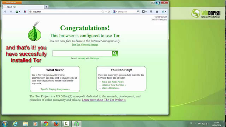Open the Startpage search engine dropdown
The height and width of the screenshot is (127, 226).
pyautogui.click(x=115, y=12)
